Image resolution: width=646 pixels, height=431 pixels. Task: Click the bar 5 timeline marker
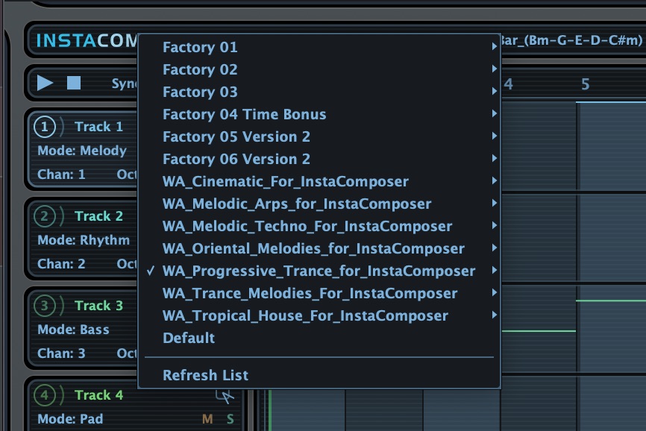[586, 84]
